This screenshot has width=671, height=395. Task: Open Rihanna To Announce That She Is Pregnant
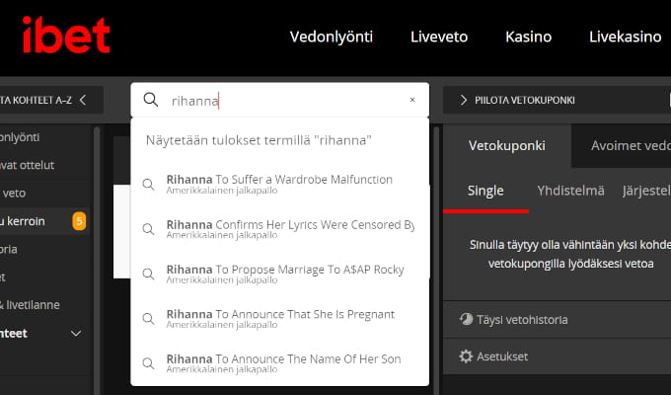pyautogui.click(x=280, y=319)
